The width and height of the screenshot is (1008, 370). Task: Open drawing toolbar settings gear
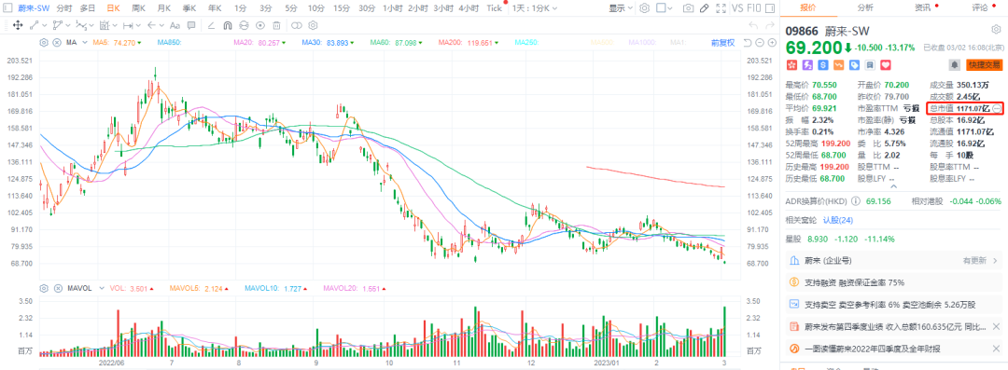pos(313,25)
